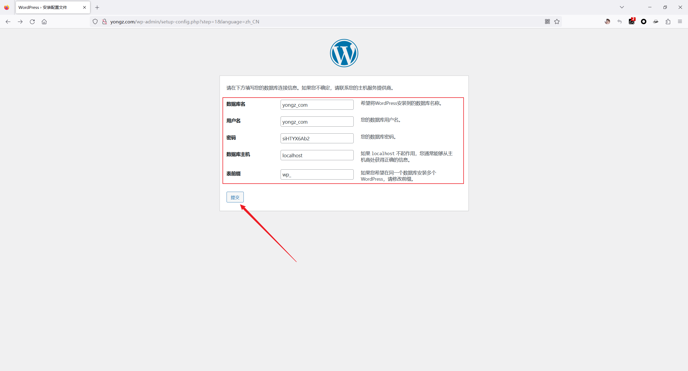Click the browser forward arrow
The height and width of the screenshot is (371, 688).
pyautogui.click(x=20, y=22)
